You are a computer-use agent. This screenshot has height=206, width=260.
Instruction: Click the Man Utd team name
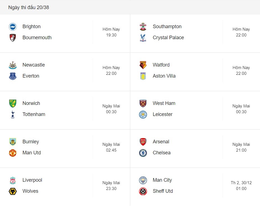tap(32, 153)
